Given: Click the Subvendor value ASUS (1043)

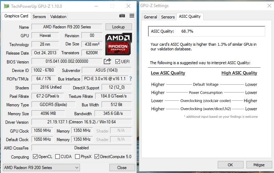Looking at the screenshot, I should pyautogui.click(x=107, y=70).
